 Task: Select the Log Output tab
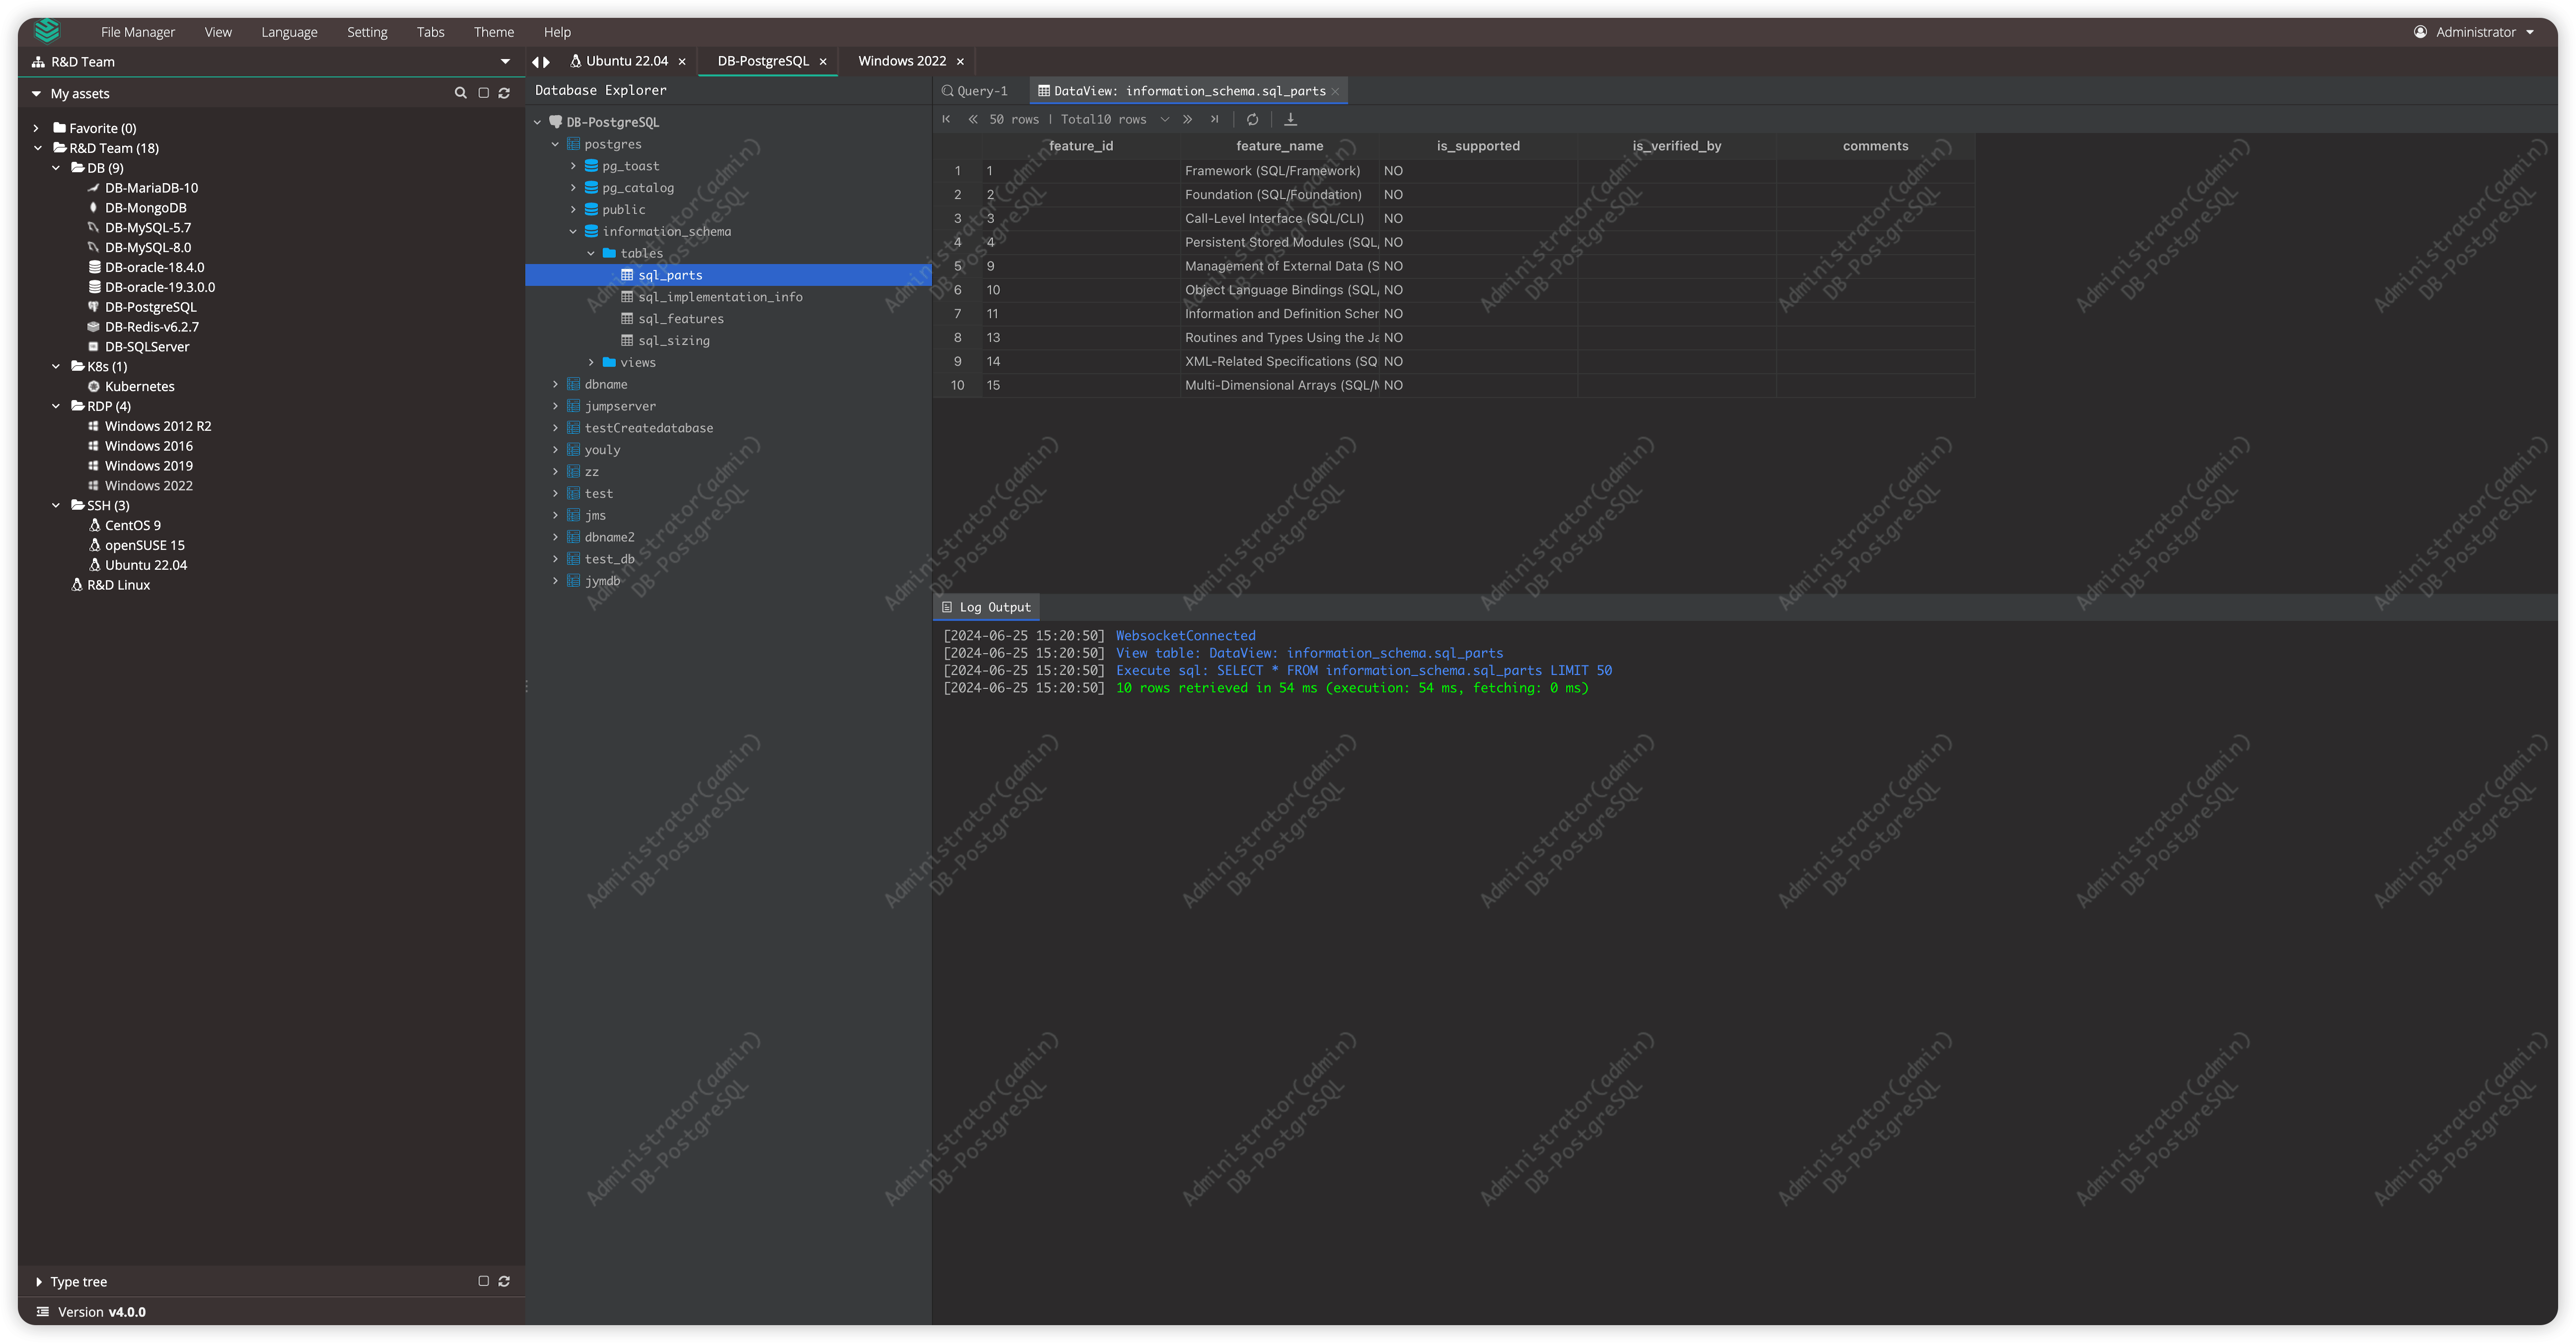point(986,607)
